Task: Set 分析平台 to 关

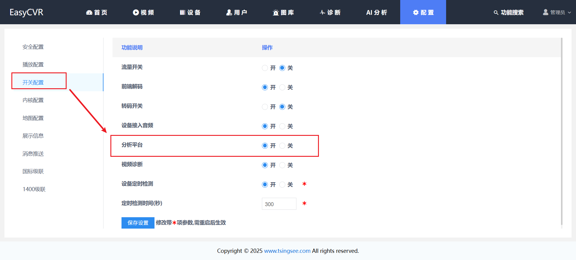Action: click(x=282, y=146)
